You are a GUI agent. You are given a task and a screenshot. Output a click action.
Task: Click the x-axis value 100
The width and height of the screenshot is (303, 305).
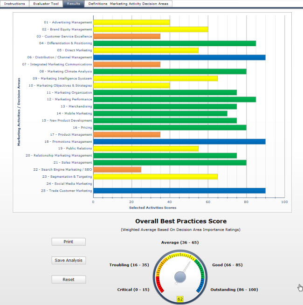point(284,202)
